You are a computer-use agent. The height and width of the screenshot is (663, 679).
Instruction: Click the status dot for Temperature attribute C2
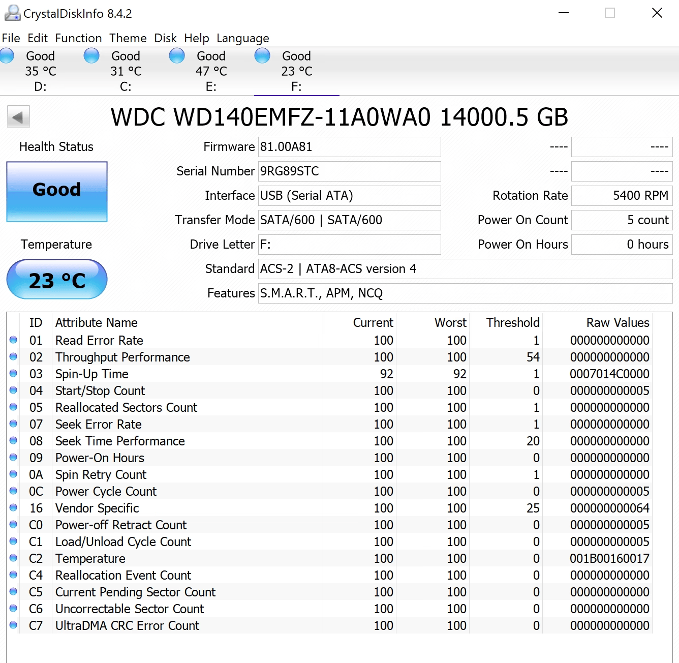click(13, 558)
